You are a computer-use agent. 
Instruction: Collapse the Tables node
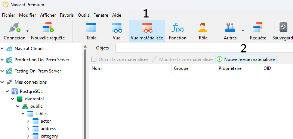tap(23, 114)
